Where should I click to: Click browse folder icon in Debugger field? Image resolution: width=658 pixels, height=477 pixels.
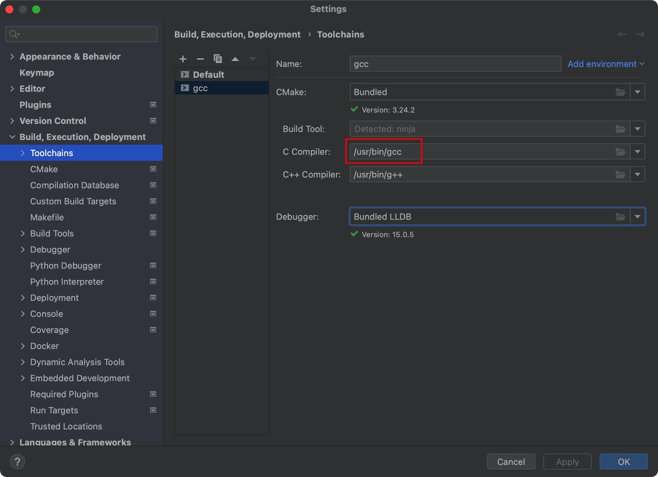tap(620, 217)
